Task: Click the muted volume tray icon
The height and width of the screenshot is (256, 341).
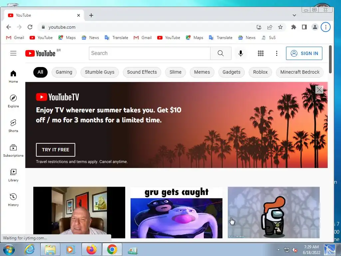Action: point(295,250)
